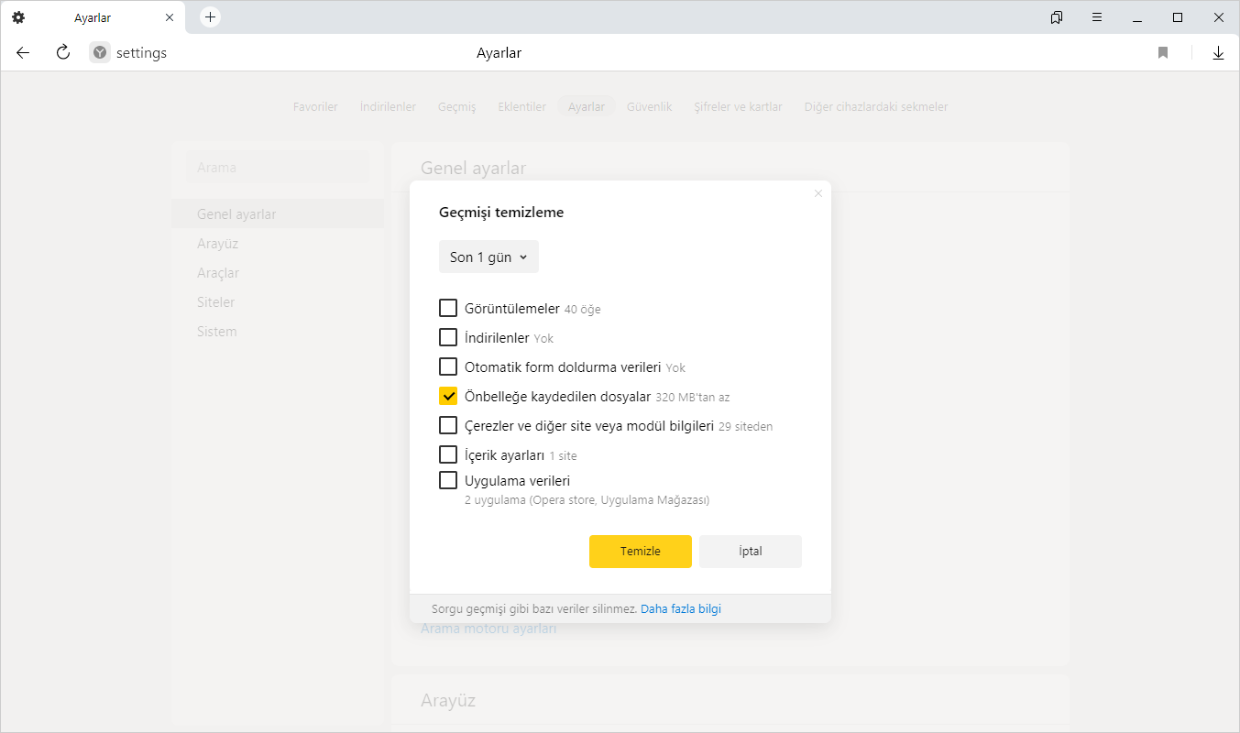Cancel the dialog with the İptal button

pos(750,552)
